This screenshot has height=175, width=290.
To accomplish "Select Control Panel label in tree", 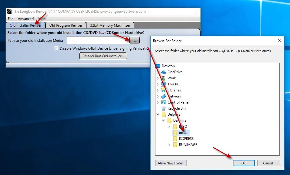I will pos(178,102).
